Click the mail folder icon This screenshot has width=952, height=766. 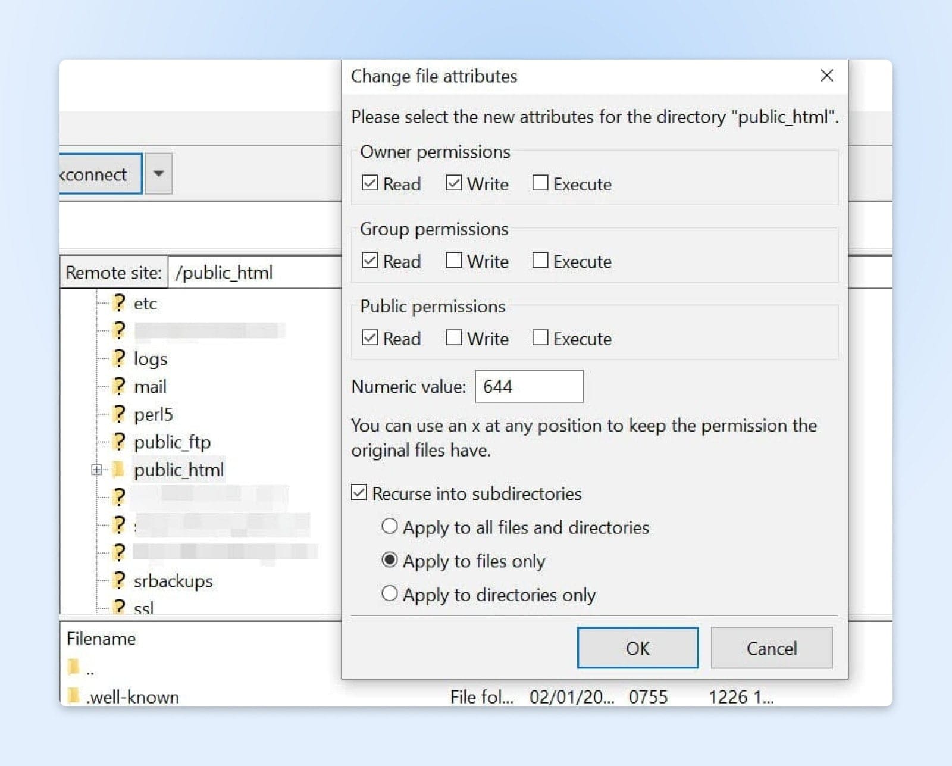pos(119,386)
